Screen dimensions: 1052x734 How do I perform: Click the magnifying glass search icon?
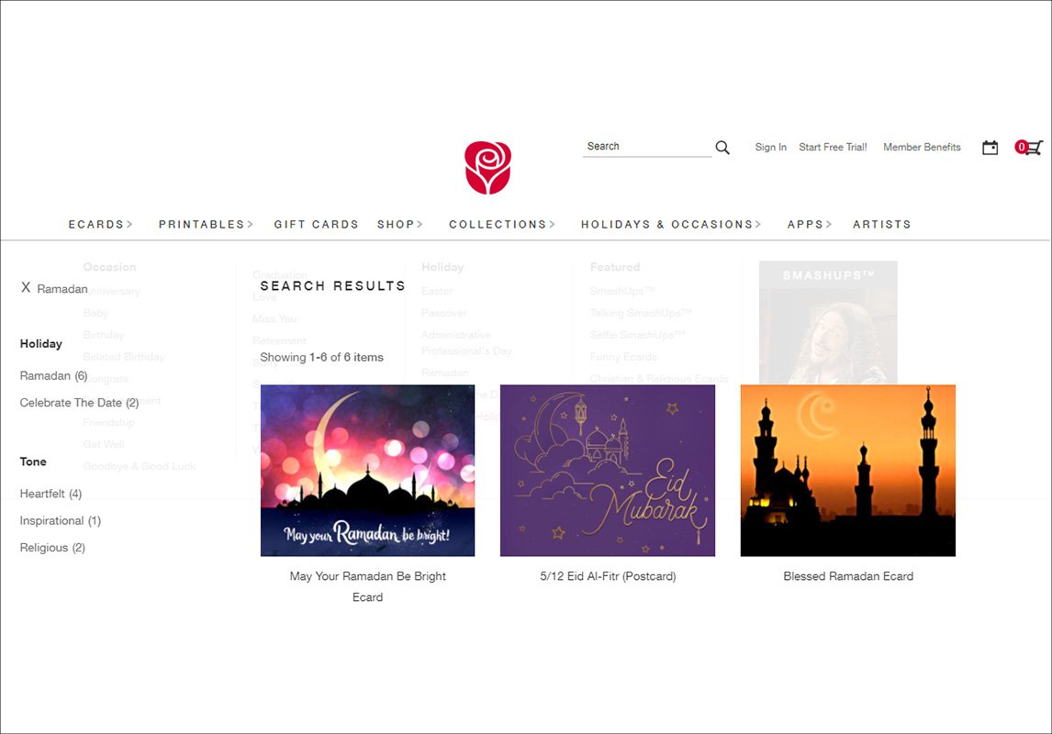pos(722,148)
